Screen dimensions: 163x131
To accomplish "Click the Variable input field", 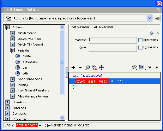I will pyautogui.click(x=113, y=40).
